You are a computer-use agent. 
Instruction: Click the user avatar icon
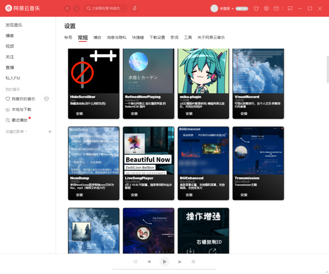[214, 9]
